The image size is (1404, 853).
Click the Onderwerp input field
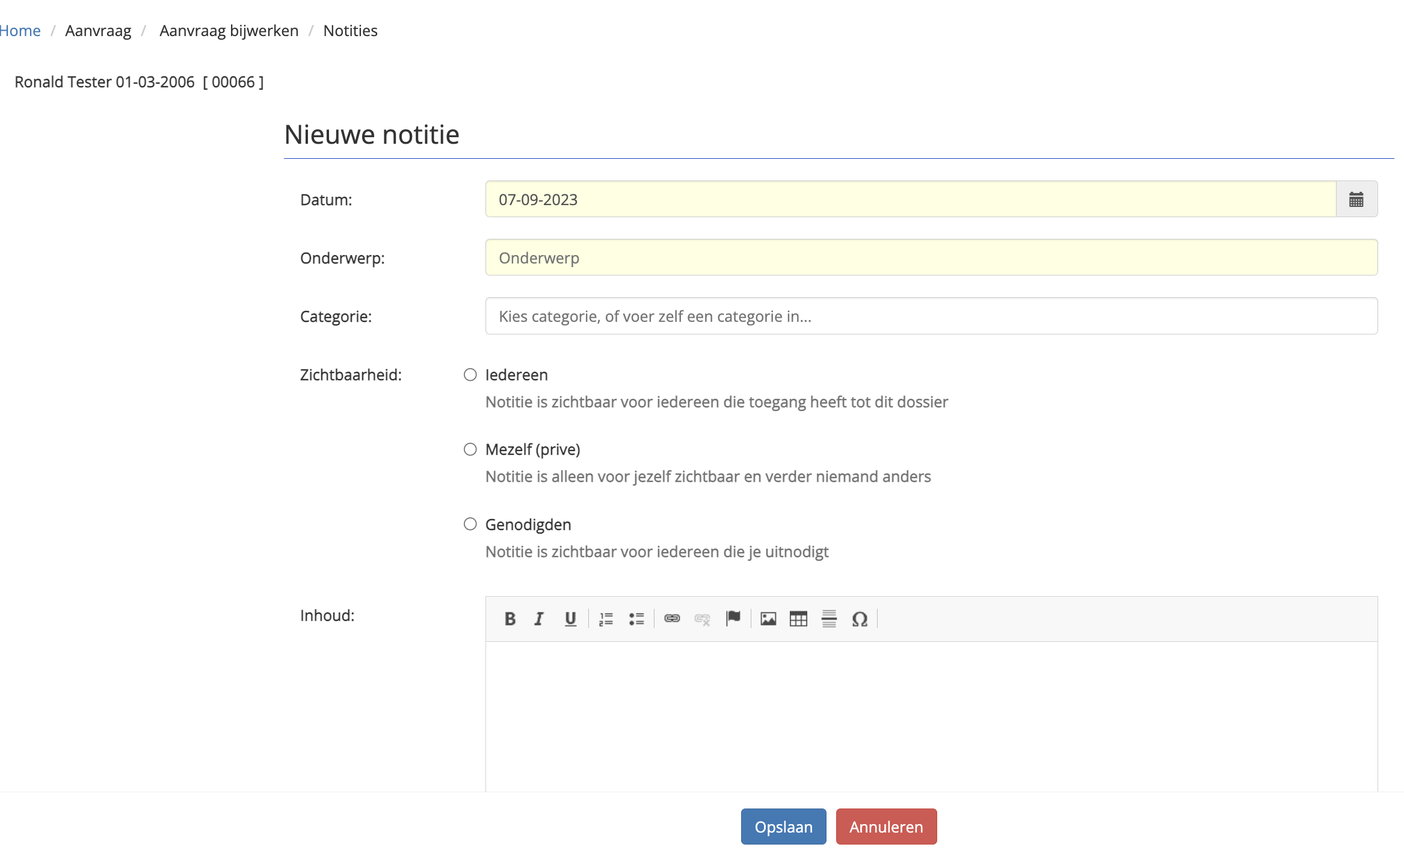(x=931, y=257)
